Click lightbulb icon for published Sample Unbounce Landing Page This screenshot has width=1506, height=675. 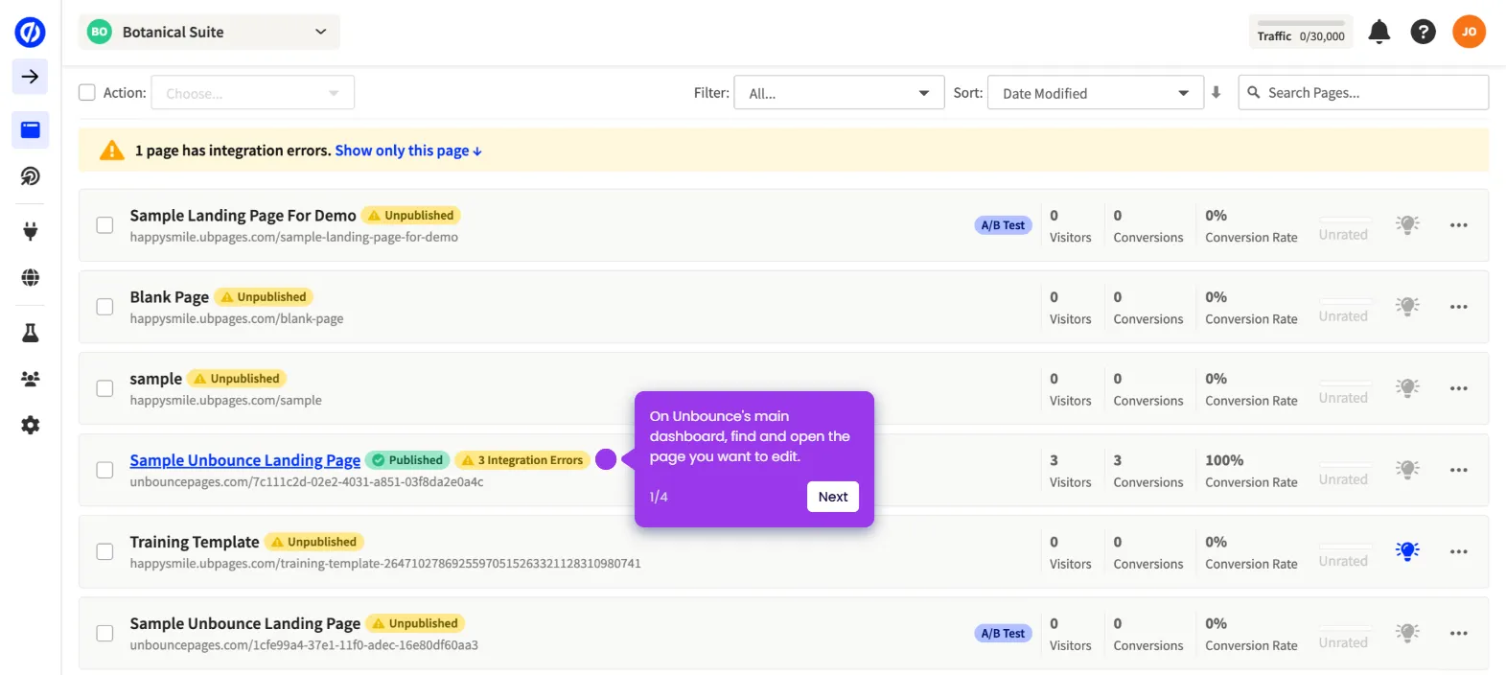pos(1407,469)
